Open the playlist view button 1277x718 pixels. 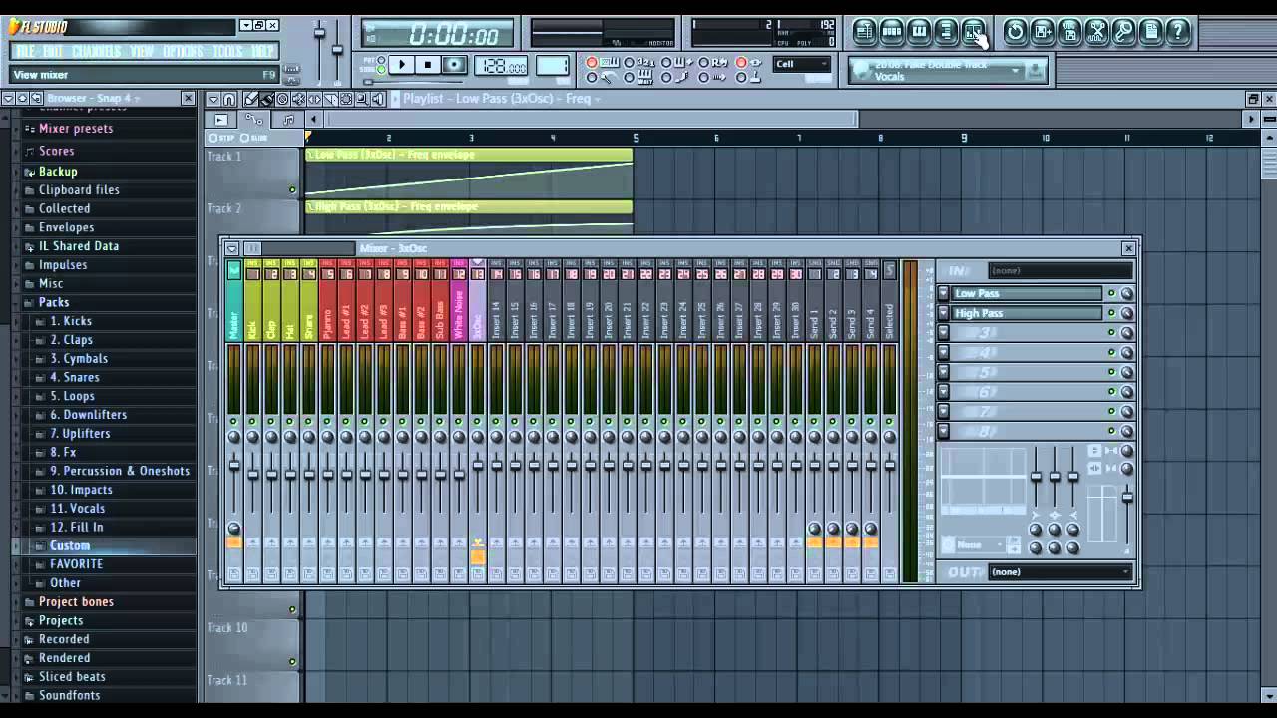[865, 32]
